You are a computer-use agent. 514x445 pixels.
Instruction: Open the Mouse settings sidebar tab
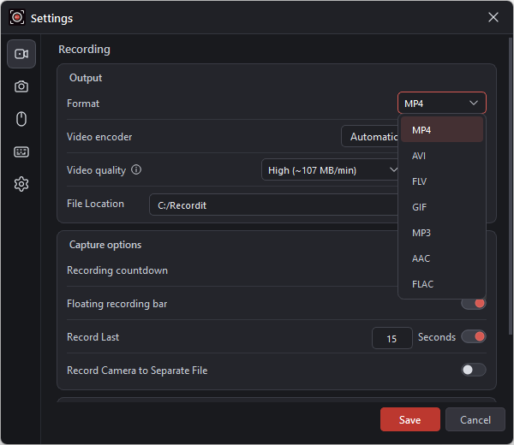coord(21,119)
